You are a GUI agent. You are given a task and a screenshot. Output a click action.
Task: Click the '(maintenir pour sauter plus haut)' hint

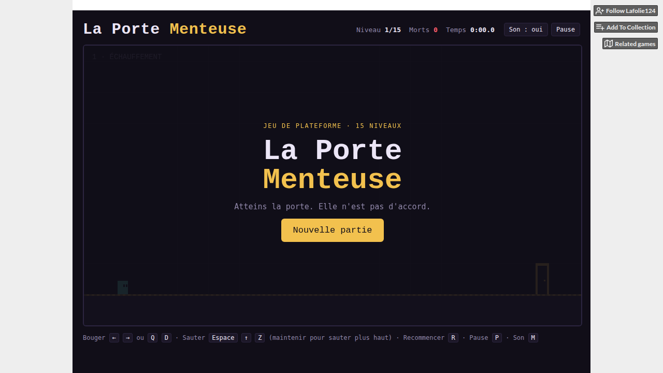coord(330,338)
